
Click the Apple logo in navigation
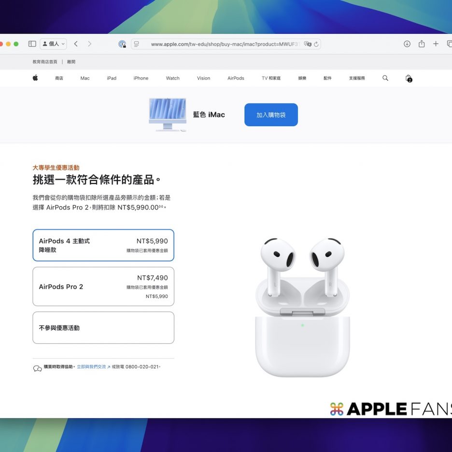click(35, 78)
